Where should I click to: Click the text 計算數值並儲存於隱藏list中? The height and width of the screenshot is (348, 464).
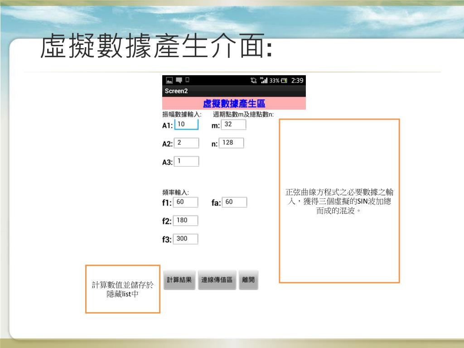tap(122, 290)
